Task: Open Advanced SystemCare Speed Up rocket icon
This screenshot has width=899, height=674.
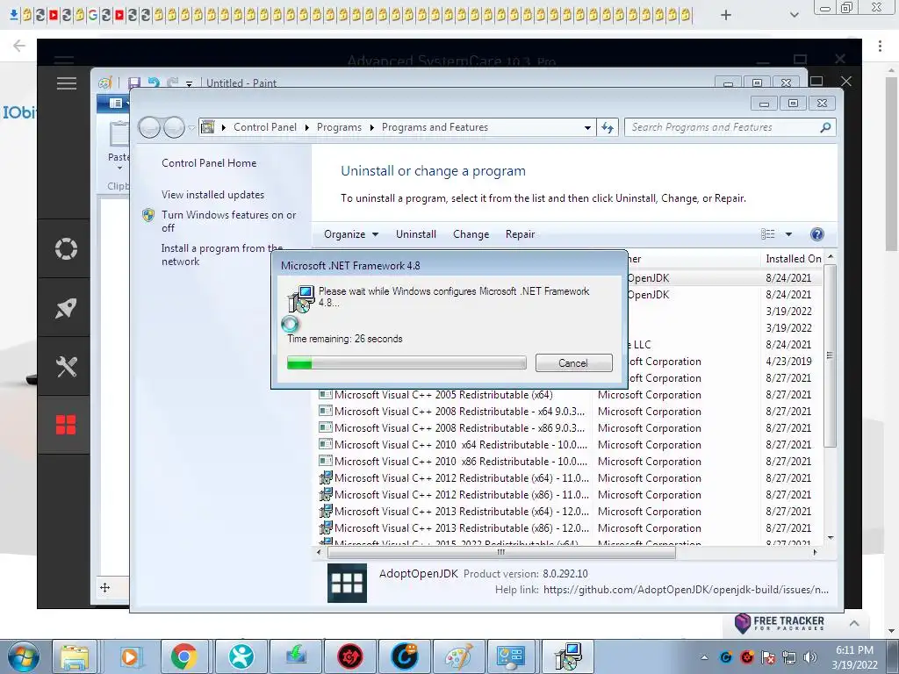Action: [66, 308]
